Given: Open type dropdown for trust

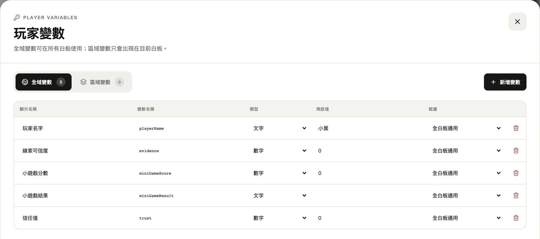Looking at the screenshot, I should point(280,218).
